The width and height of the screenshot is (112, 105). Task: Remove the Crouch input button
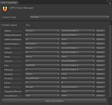tap(101, 61)
